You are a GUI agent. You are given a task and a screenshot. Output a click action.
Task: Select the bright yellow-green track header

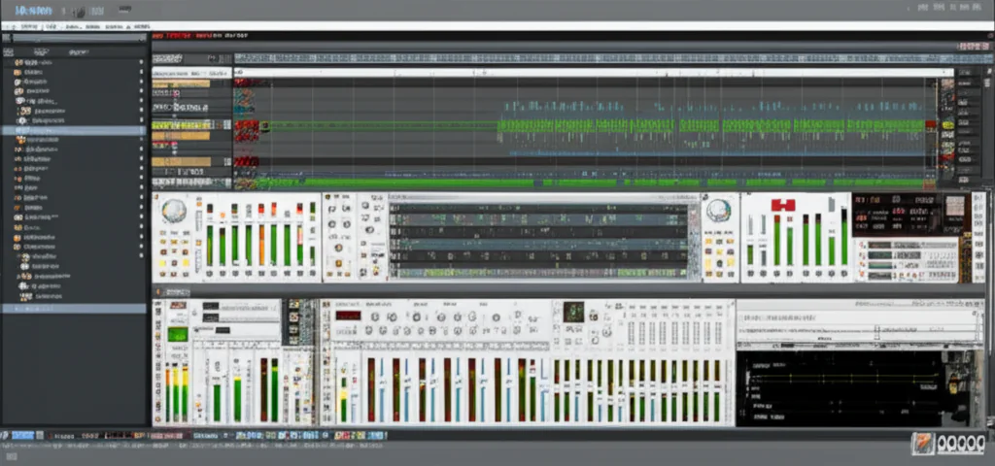[182, 125]
